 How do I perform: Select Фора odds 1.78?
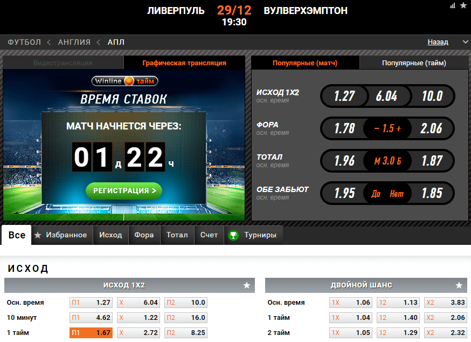click(x=344, y=128)
